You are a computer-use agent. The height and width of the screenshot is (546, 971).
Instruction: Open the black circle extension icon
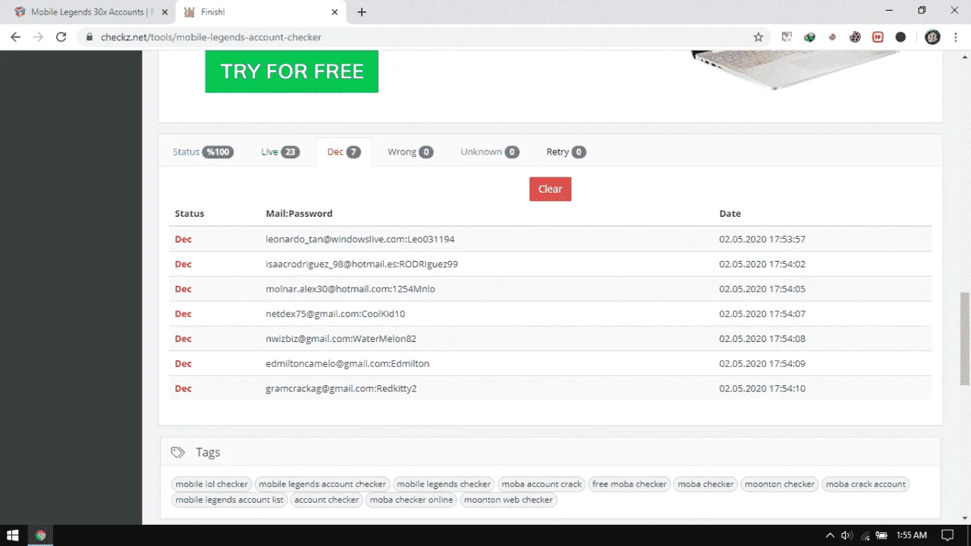tap(900, 37)
